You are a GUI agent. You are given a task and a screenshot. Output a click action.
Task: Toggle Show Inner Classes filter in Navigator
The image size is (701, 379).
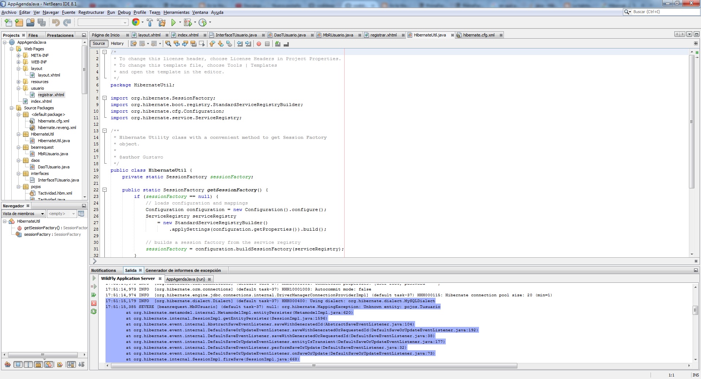(x=49, y=364)
